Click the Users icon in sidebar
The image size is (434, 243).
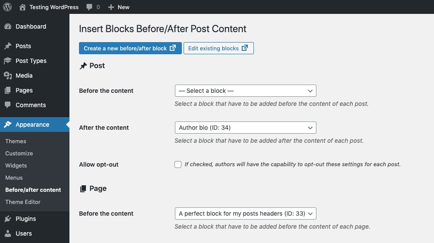7,233
